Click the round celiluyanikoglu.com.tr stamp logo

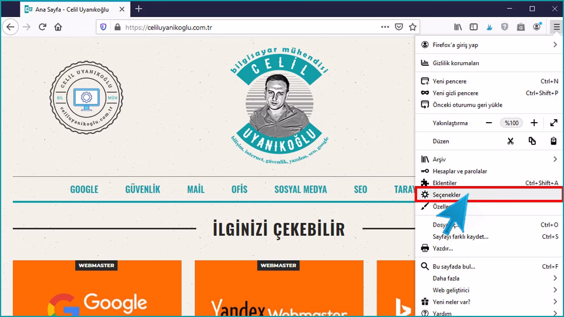coord(86,97)
